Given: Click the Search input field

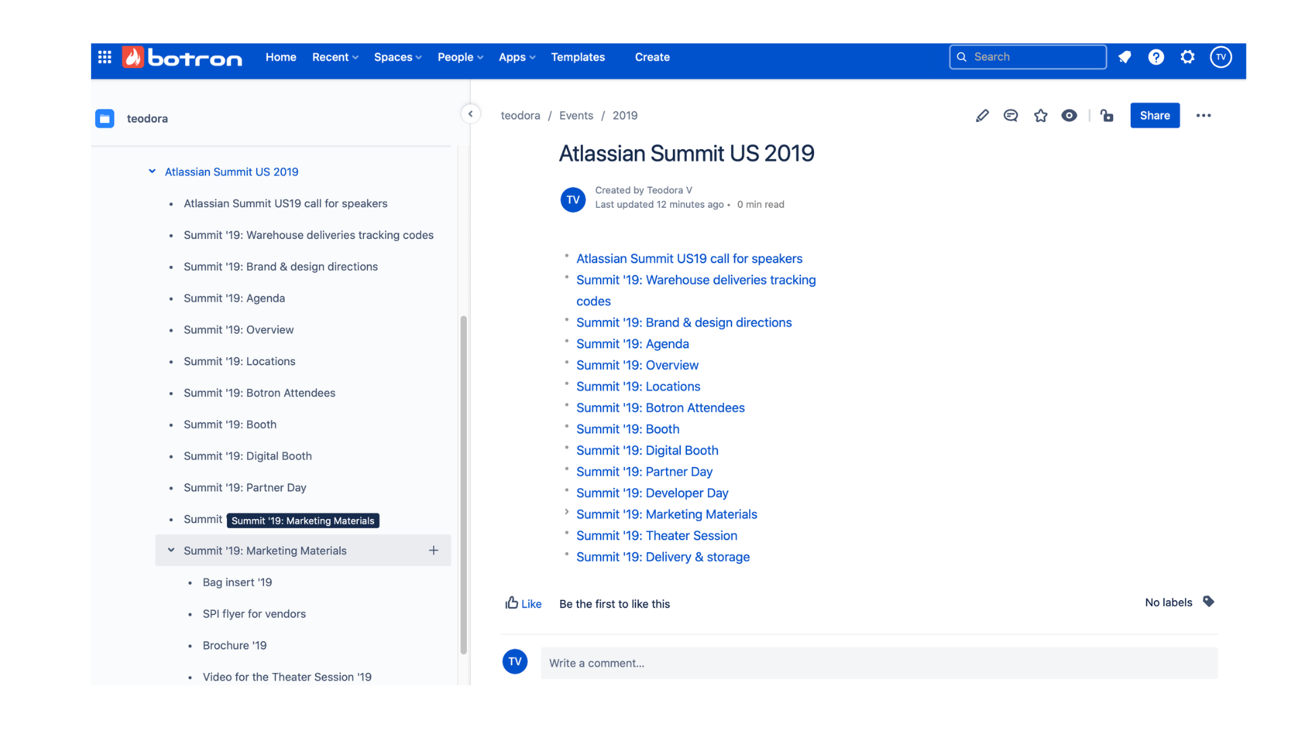Looking at the screenshot, I should pos(1027,57).
